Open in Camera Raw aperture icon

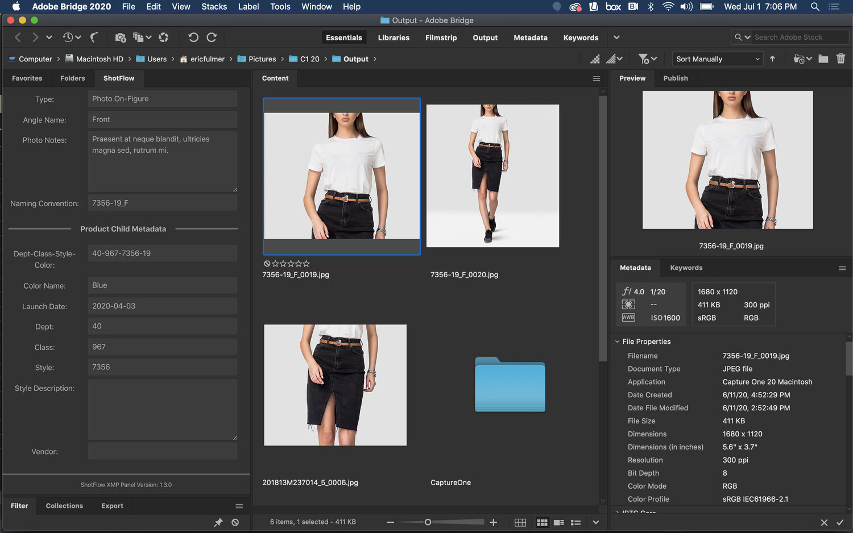pos(164,38)
